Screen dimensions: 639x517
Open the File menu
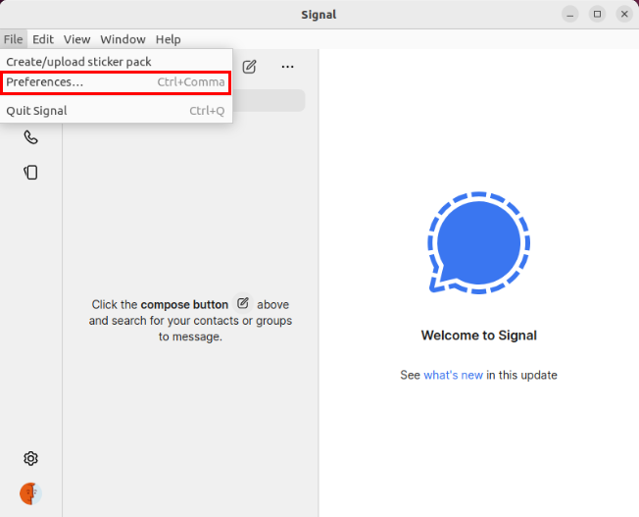coord(14,39)
